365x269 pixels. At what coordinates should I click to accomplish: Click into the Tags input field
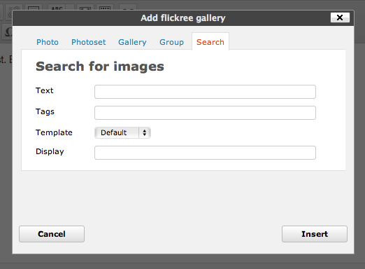pyautogui.click(x=205, y=113)
